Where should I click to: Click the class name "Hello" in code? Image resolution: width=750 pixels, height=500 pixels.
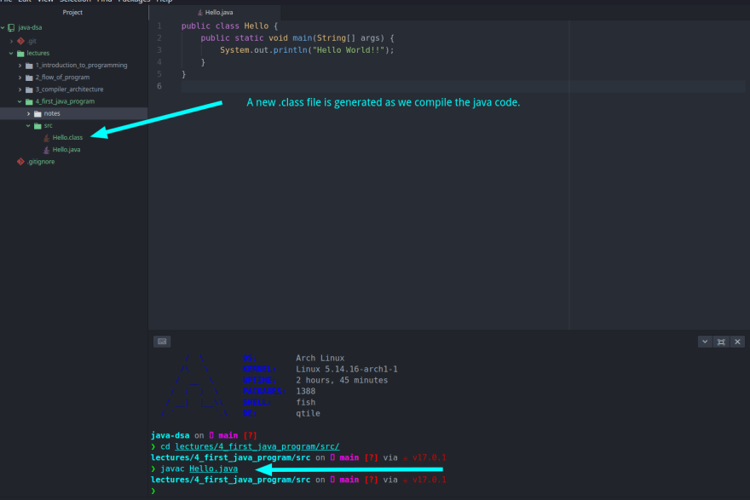pos(257,26)
